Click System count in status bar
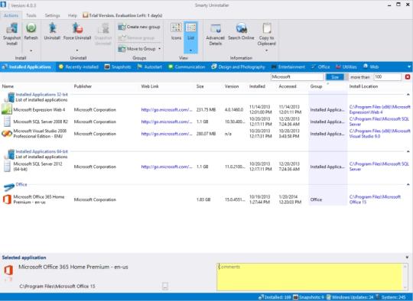 pyautogui.click(x=391, y=297)
